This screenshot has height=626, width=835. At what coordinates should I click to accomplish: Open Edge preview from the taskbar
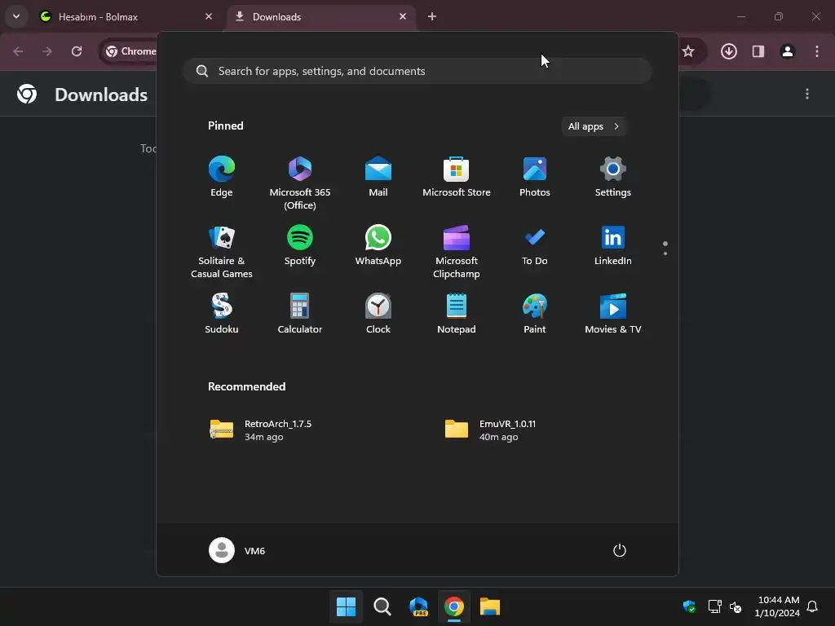pos(418,606)
